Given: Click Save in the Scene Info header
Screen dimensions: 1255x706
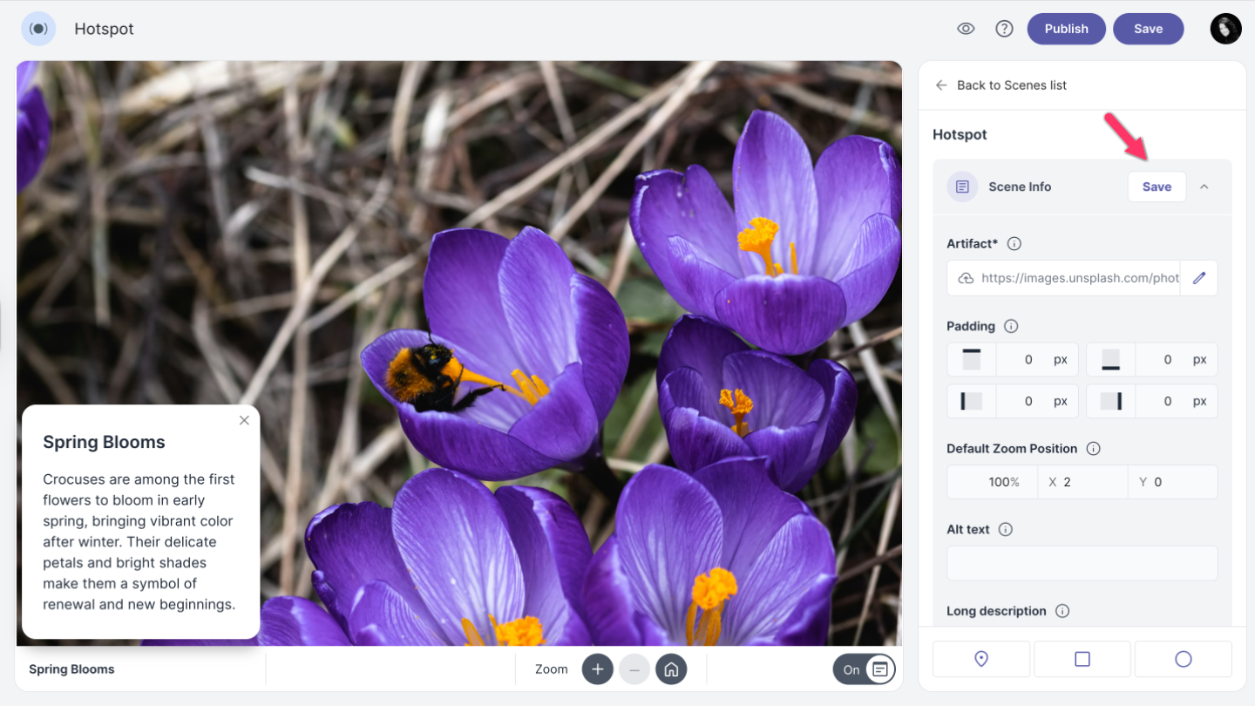Looking at the screenshot, I should (x=1157, y=187).
